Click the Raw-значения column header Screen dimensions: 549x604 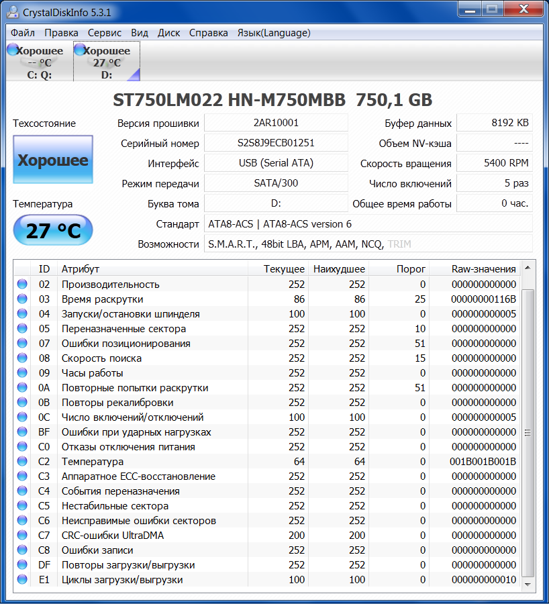(483, 269)
